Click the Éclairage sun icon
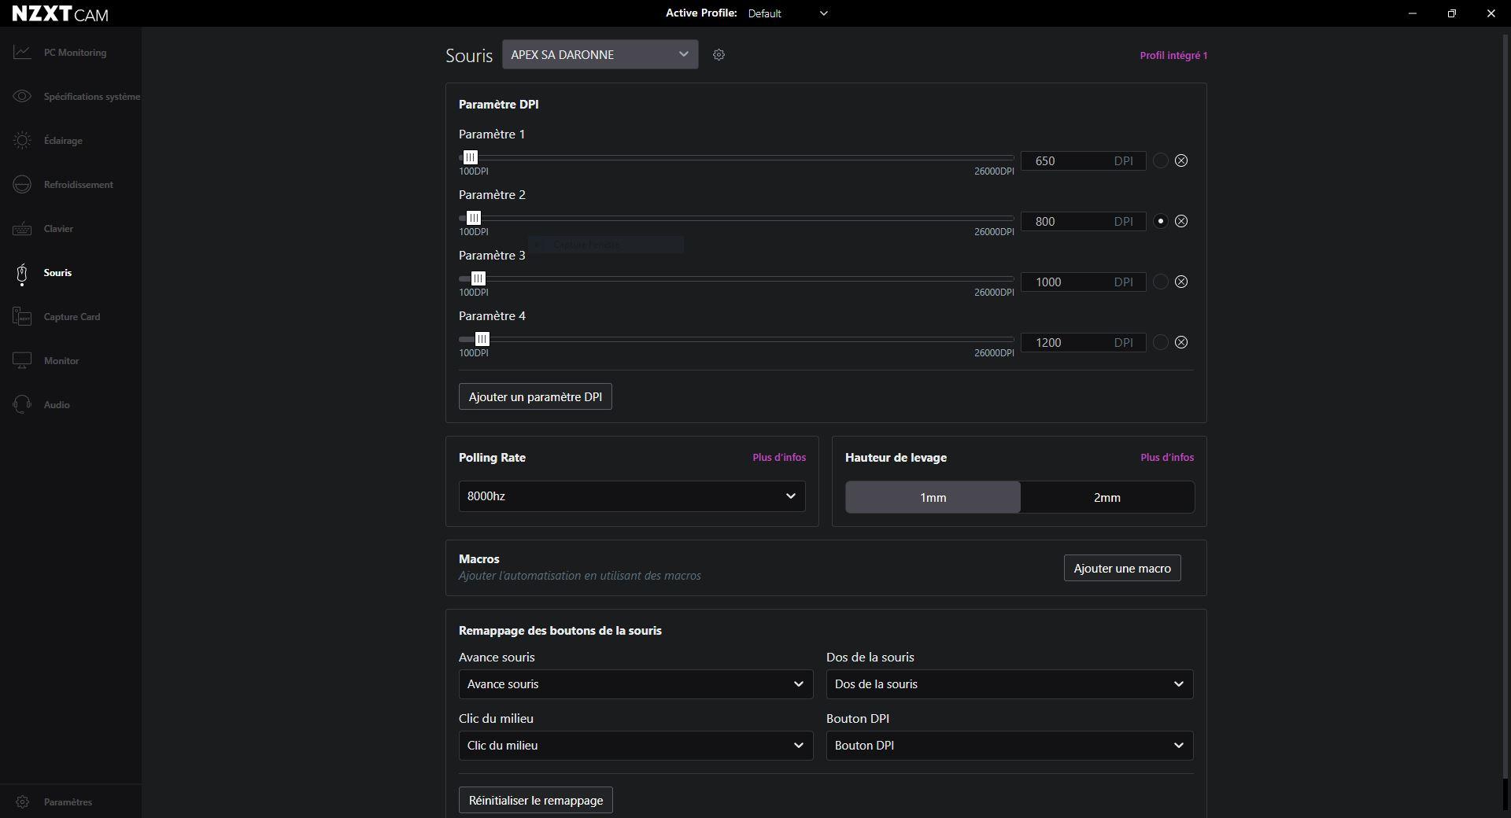The image size is (1511, 818). 22,141
